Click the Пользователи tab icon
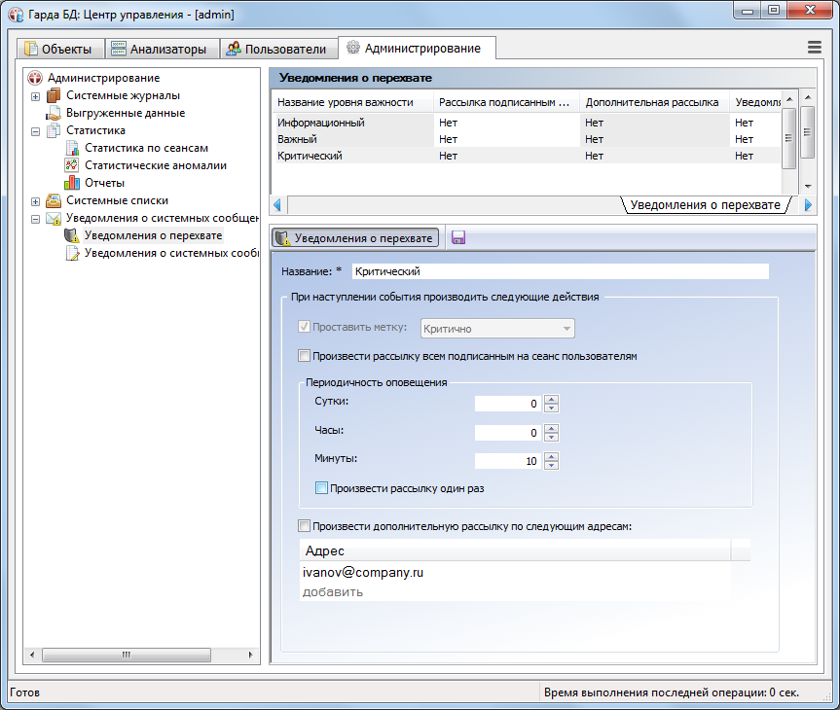The height and width of the screenshot is (710, 840). (x=233, y=49)
